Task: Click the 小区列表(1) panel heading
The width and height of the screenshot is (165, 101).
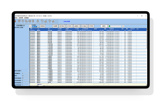Action: 20,26
